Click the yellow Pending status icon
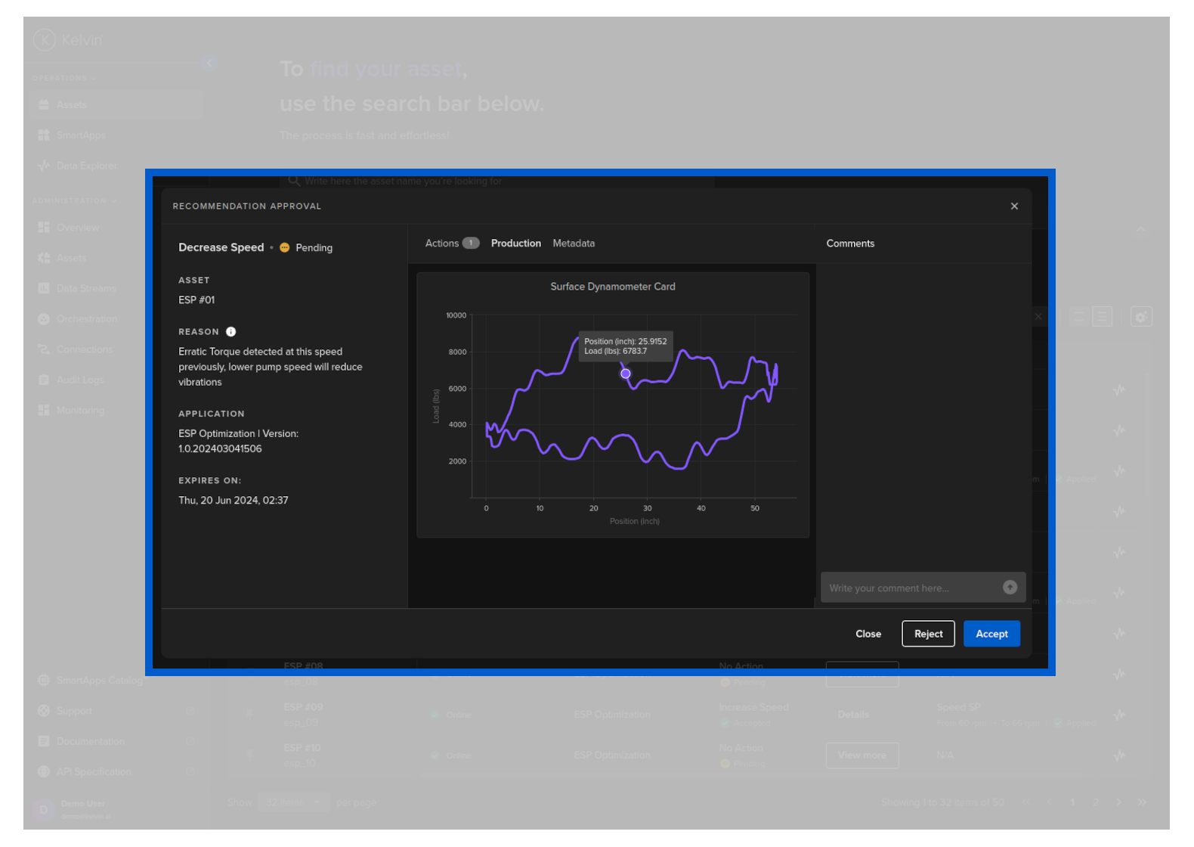The width and height of the screenshot is (1194, 847). tap(285, 248)
